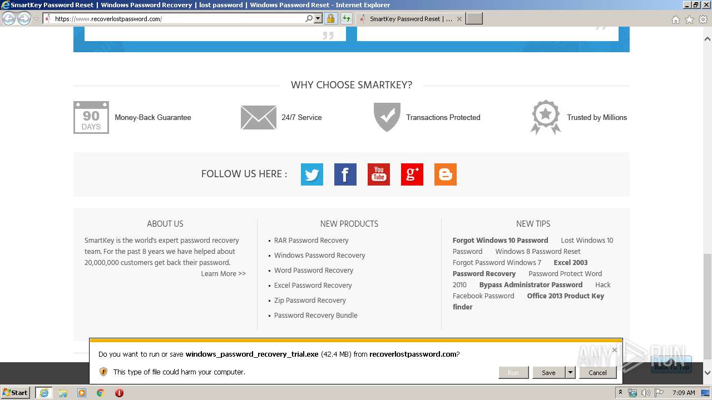Screen dimensions: 712x400
Task: Click the page scrollbar down arrow
Action: pyautogui.click(x=708, y=373)
